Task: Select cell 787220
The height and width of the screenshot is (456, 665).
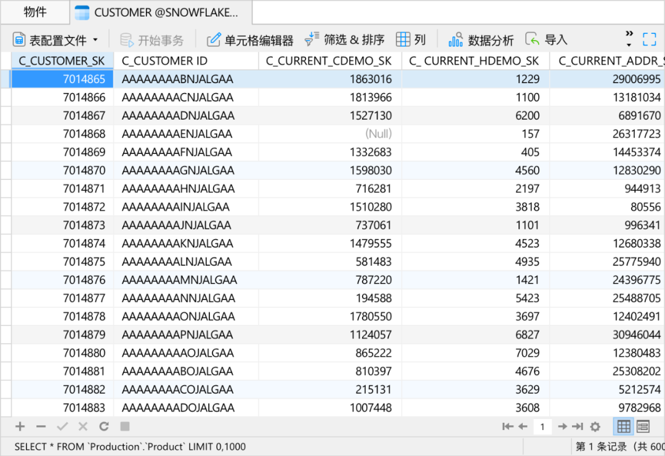Action: pos(330,280)
